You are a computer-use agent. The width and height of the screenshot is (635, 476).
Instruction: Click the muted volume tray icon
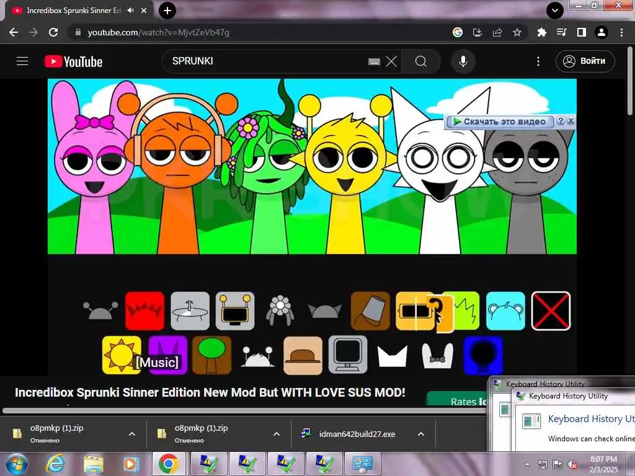pos(572,465)
